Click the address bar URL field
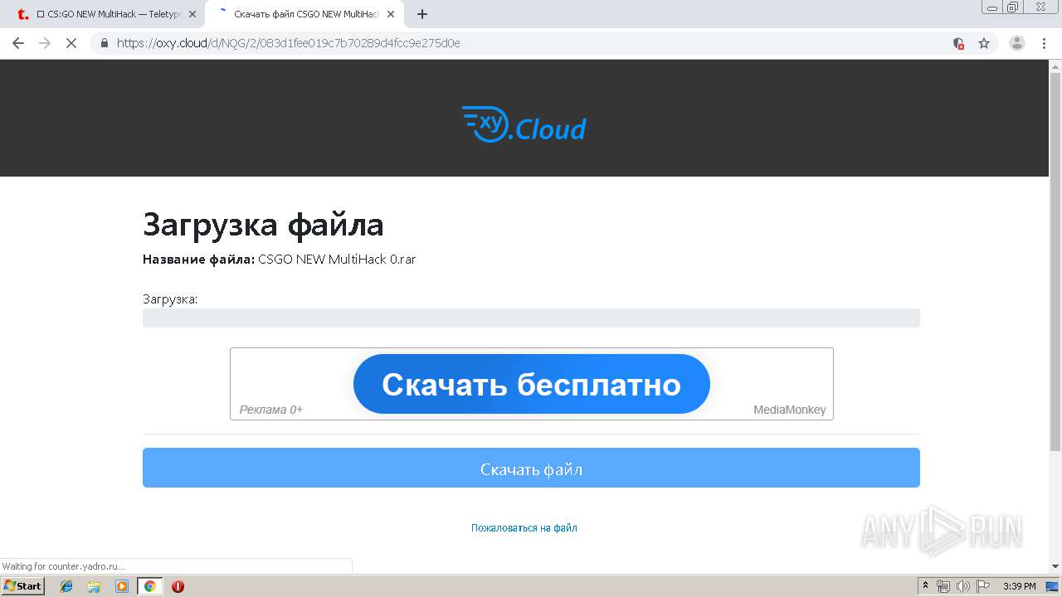 (x=531, y=43)
